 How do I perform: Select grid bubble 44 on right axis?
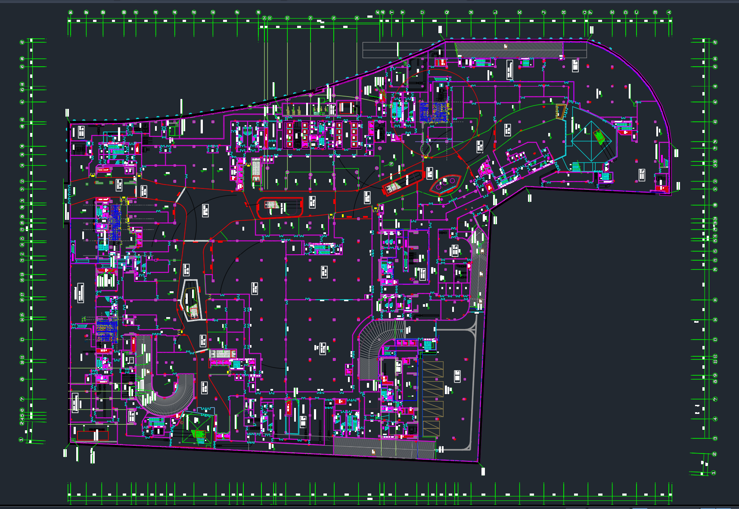715,86
